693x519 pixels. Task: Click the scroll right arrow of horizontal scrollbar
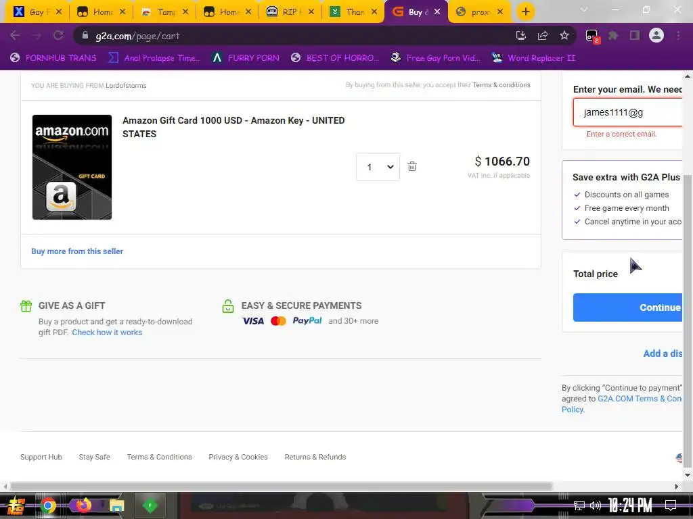pyautogui.click(x=676, y=487)
